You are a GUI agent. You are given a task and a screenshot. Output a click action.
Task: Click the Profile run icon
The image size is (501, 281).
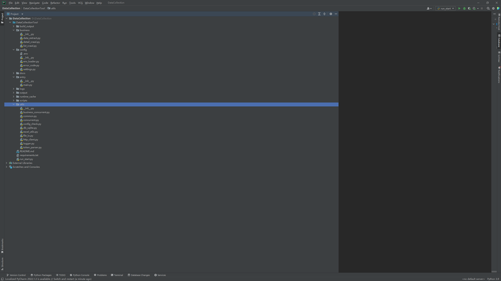[474, 9]
